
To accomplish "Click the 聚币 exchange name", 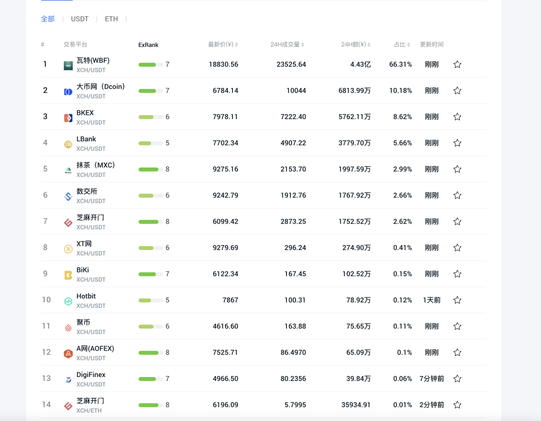I will [83, 322].
